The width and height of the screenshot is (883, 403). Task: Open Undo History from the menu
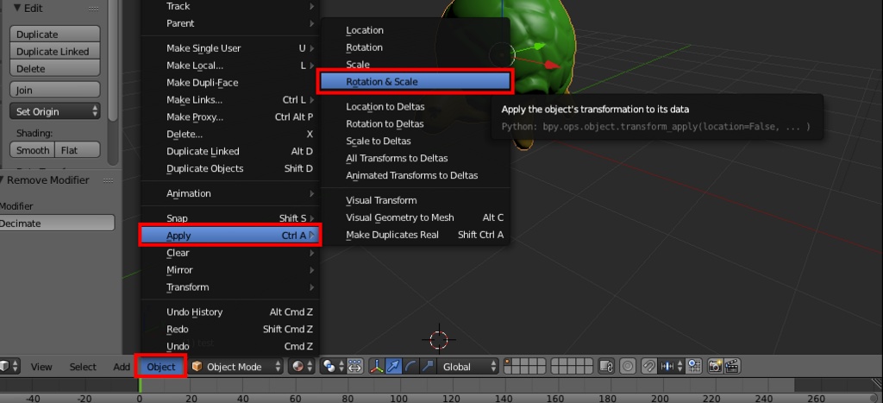229,312
